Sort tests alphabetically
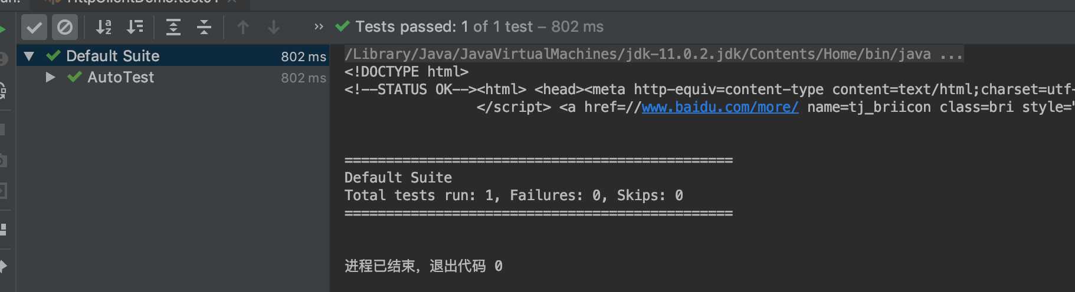The height and width of the screenshot is (292, 1075). tap(104, 27)
